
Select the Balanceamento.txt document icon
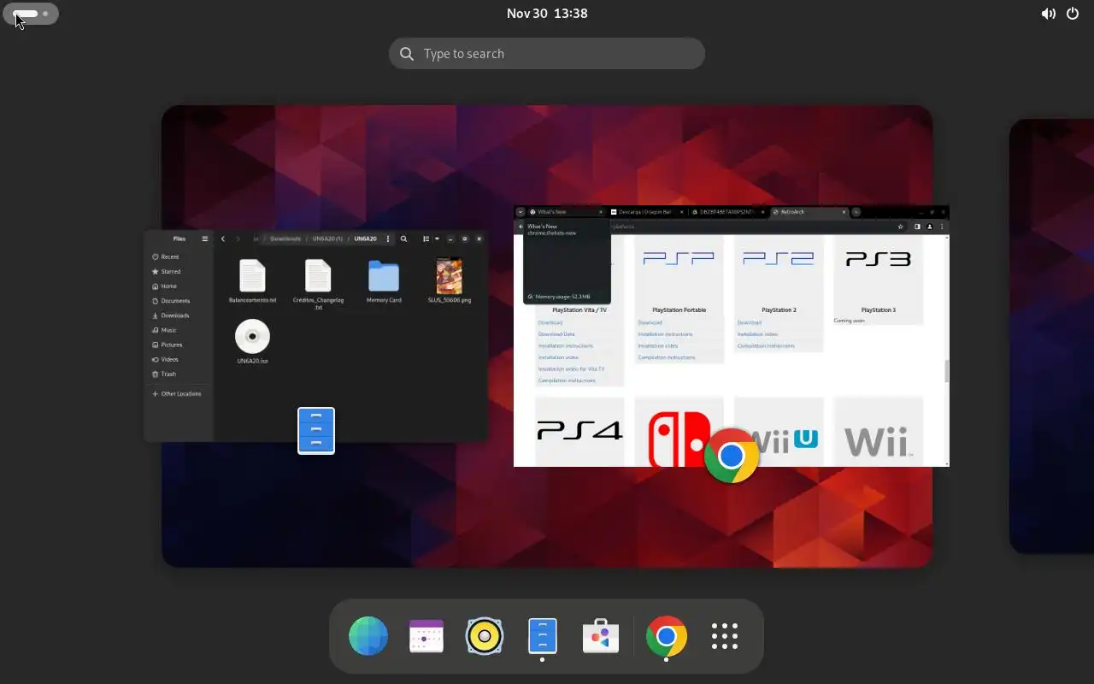(x=252, y=276)
